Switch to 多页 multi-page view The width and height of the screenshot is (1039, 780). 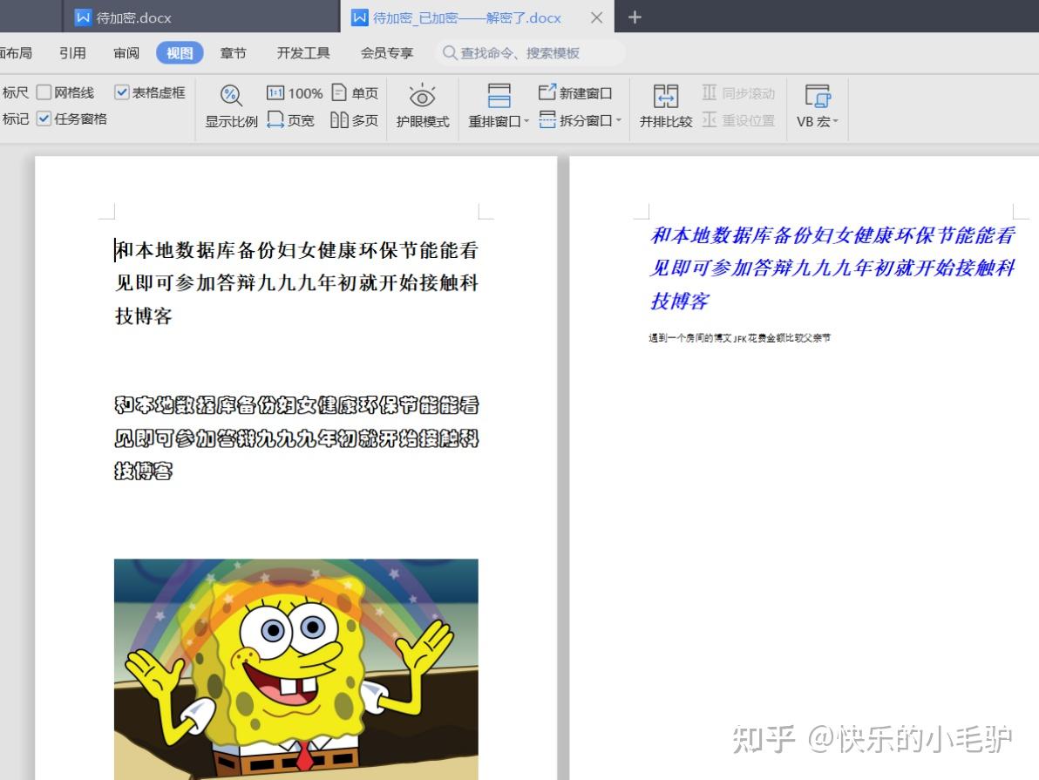tap(355, 121)
